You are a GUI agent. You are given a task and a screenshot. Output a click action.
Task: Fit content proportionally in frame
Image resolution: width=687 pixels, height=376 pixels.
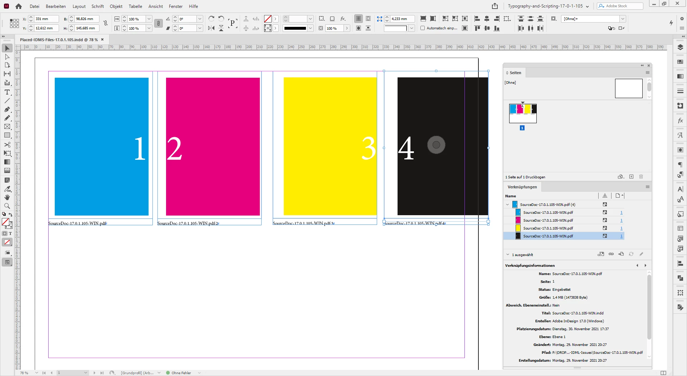pos(433,19)
